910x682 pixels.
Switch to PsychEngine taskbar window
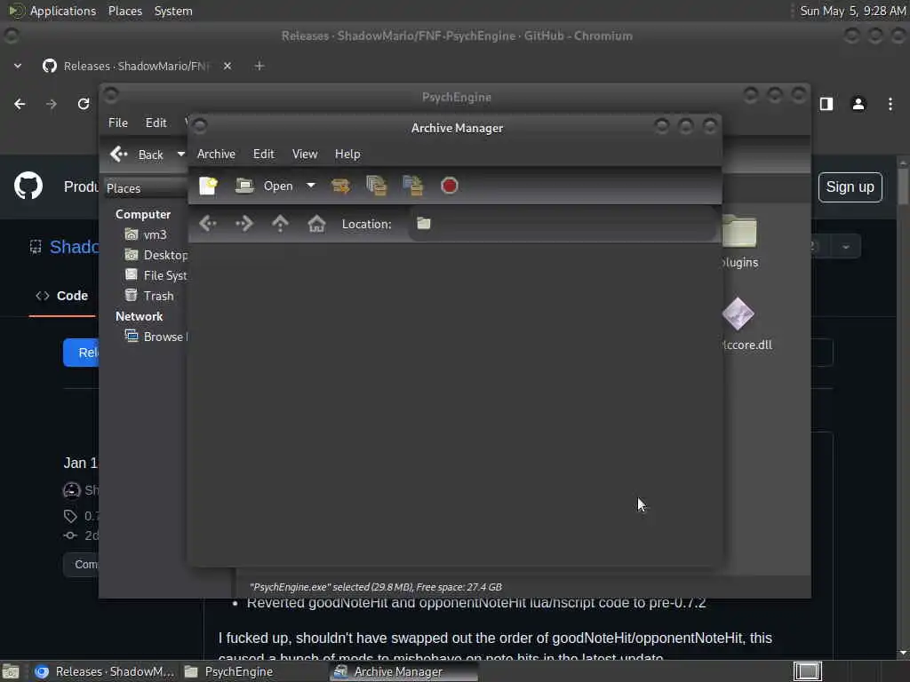[x=253, y=671]
